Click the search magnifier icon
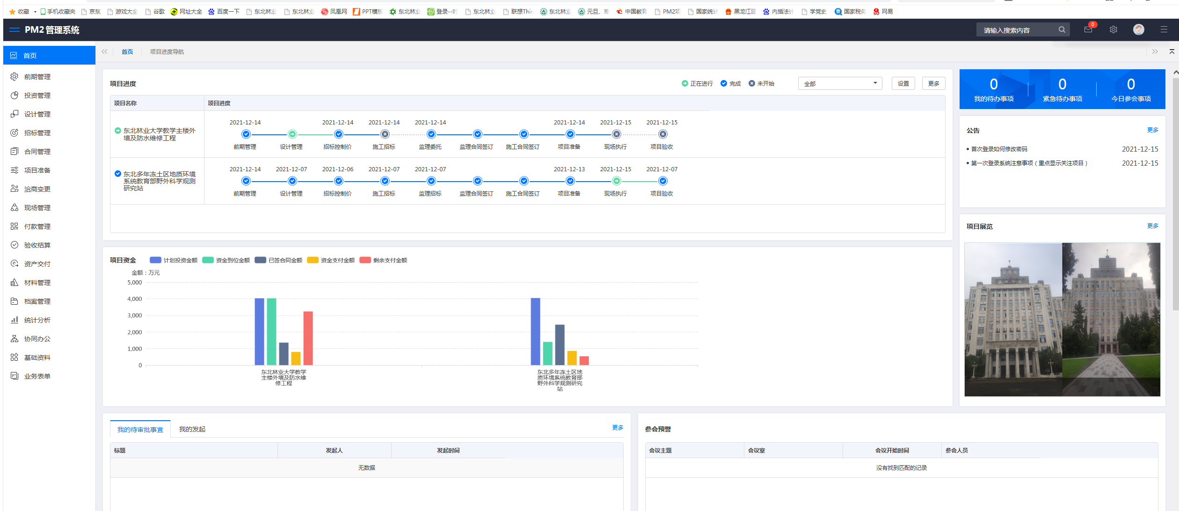The width and height of the screenshot is (1179, 511). (1062, 30)
